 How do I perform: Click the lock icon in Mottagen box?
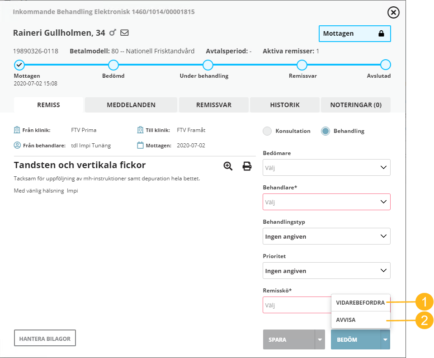click(x=381, y=33)
